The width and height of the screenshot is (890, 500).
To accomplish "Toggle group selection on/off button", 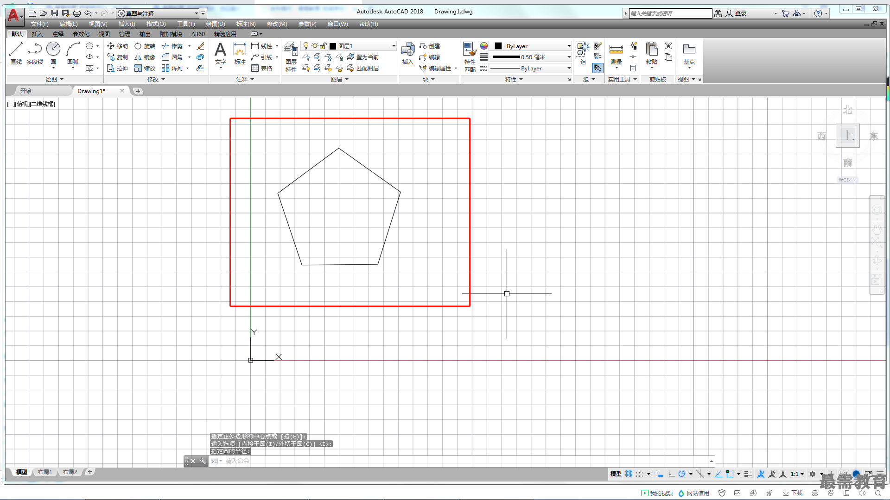I will 598,68.
